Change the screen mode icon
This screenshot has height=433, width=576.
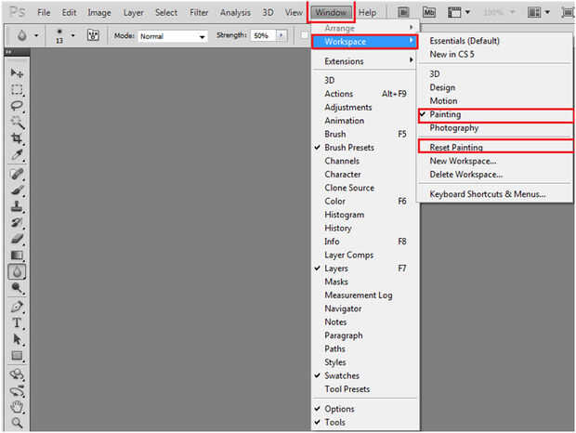click(568, 12)
